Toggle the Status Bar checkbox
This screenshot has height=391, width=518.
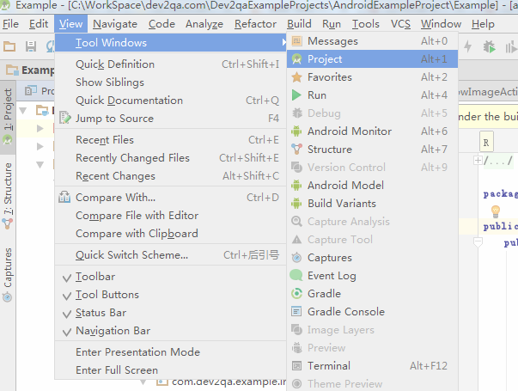point(101,313)
